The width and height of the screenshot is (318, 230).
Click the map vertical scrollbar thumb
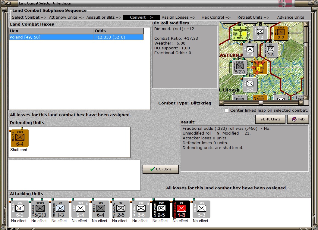click(x=306, y=45)
